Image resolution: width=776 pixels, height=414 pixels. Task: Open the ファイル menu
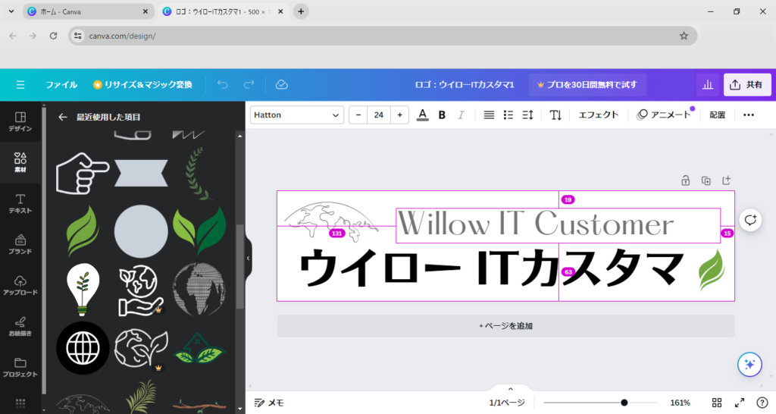pyautogui.click(x=61, y=85)
